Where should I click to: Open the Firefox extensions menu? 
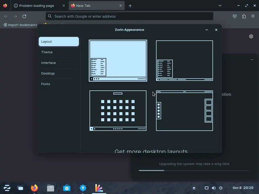[x=244, y=16]
